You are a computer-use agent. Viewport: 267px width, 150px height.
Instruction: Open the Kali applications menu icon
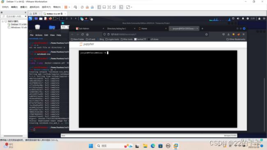tap(30, 18)
